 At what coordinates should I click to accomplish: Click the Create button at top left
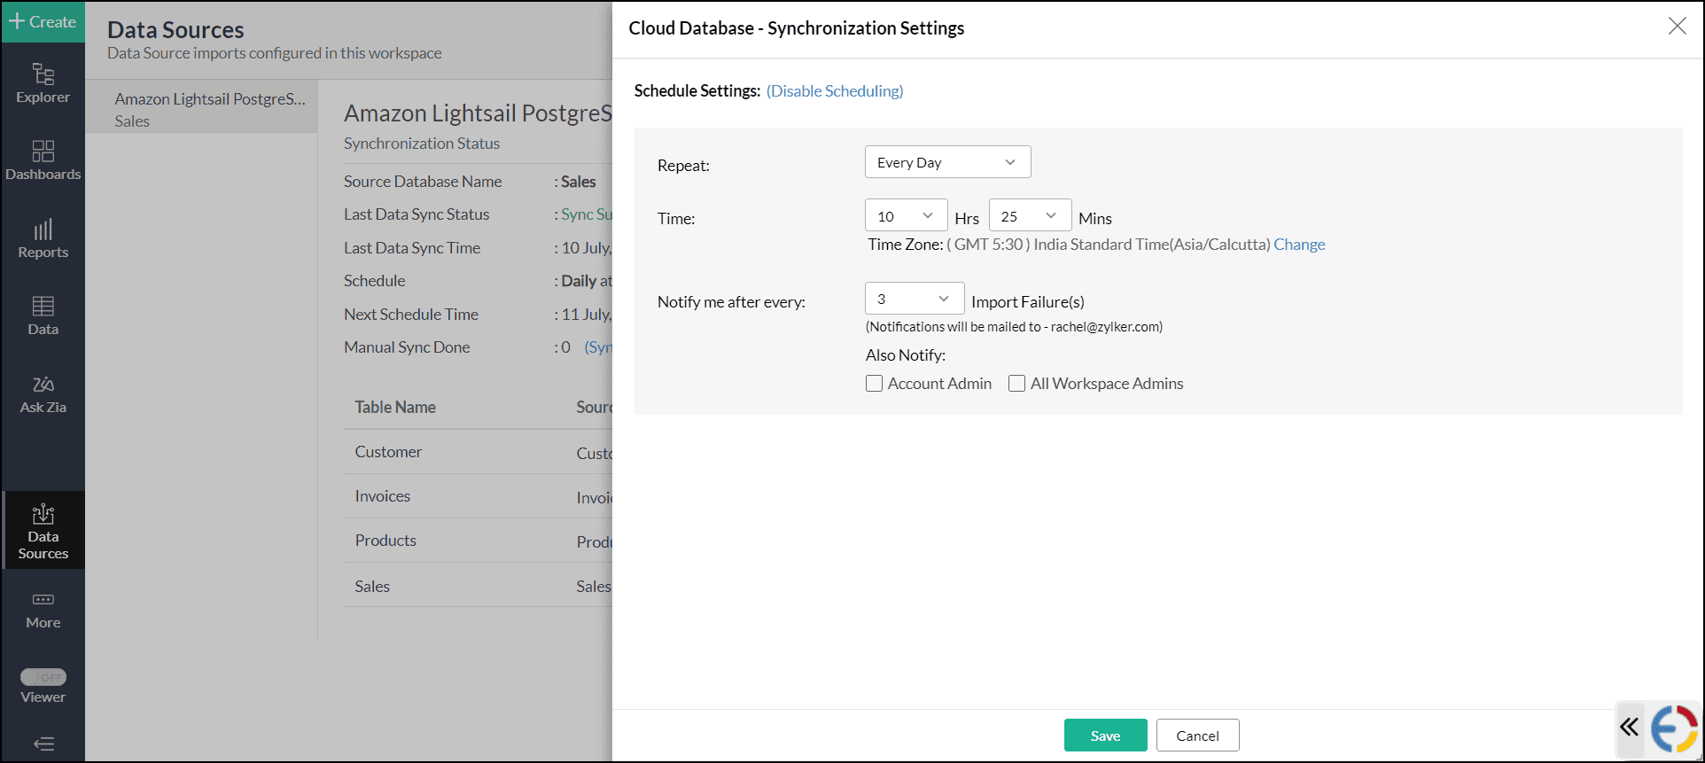[x=43, y=22]
